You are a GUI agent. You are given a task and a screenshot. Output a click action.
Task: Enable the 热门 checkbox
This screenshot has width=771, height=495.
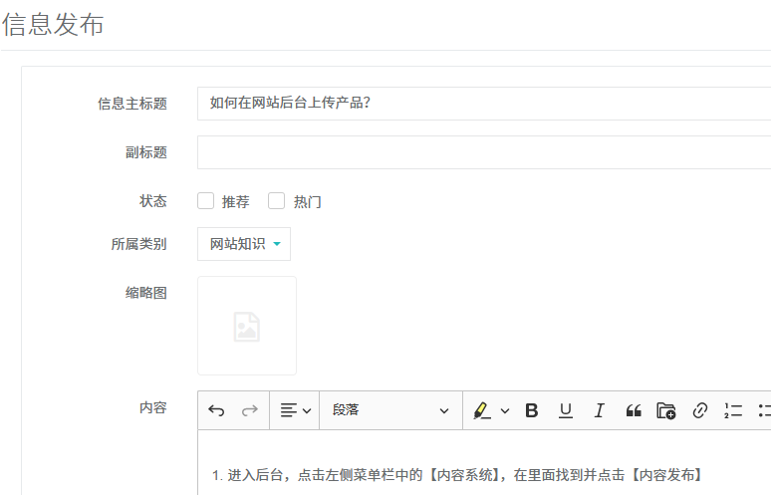(277, 201)
